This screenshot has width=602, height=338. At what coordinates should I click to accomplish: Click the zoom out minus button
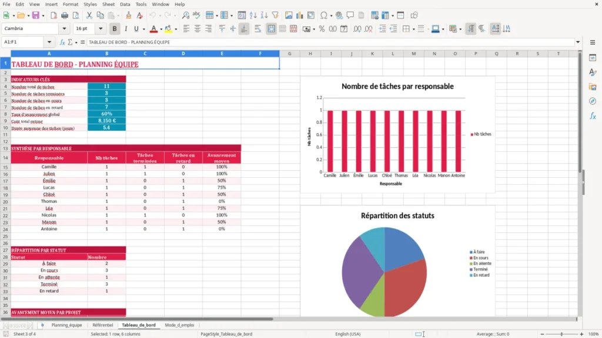(x=542, y=334)
